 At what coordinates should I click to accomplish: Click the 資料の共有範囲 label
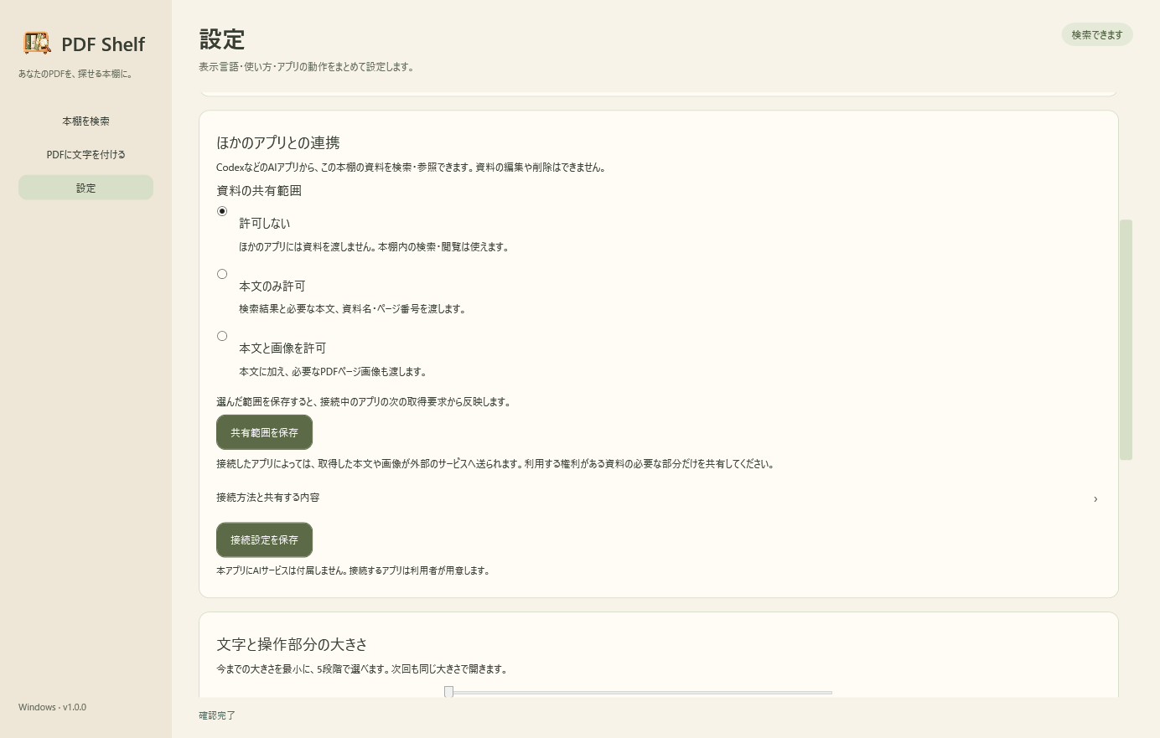[259, 191]
